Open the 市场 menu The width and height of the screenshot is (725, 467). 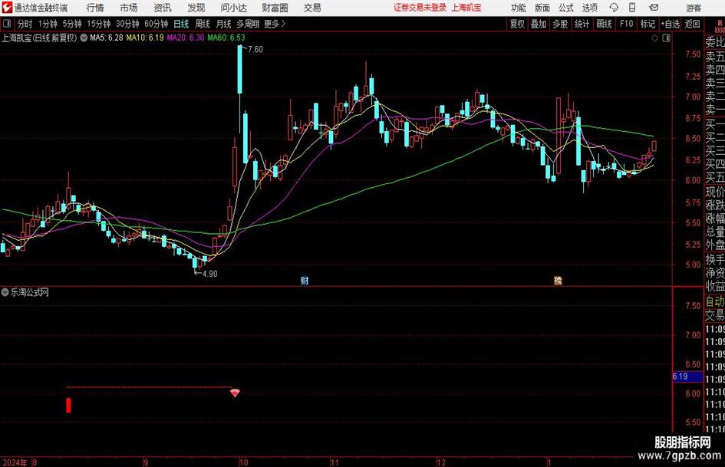coord(129,8)
